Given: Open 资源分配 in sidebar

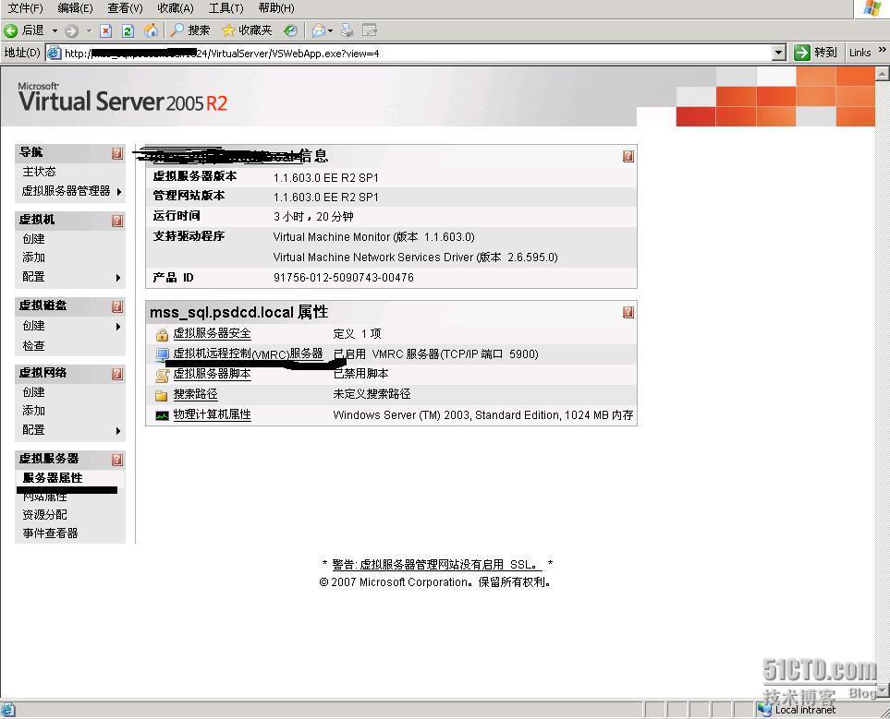Looking at the screenshot, I should point(45,515).
